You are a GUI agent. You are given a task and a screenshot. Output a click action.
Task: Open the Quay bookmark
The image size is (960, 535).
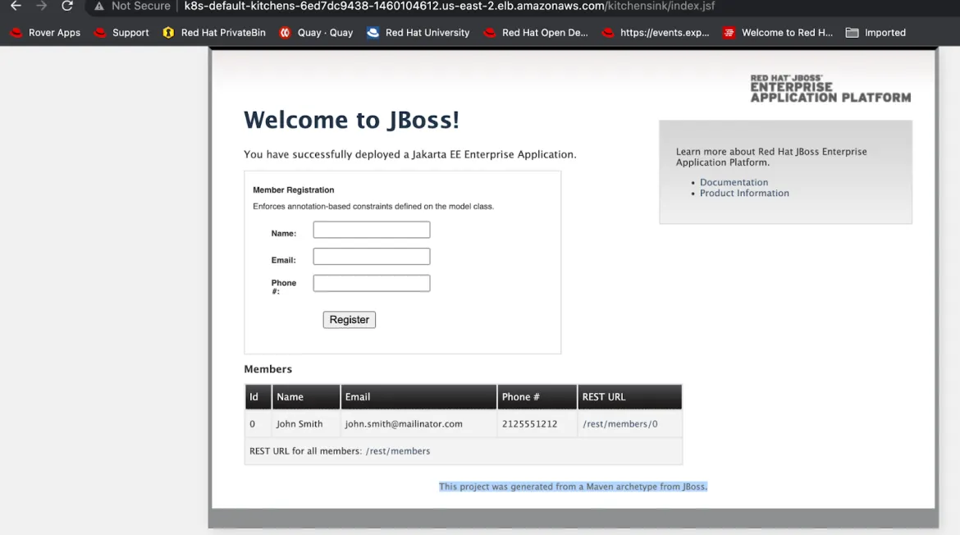tap(316, 33)
